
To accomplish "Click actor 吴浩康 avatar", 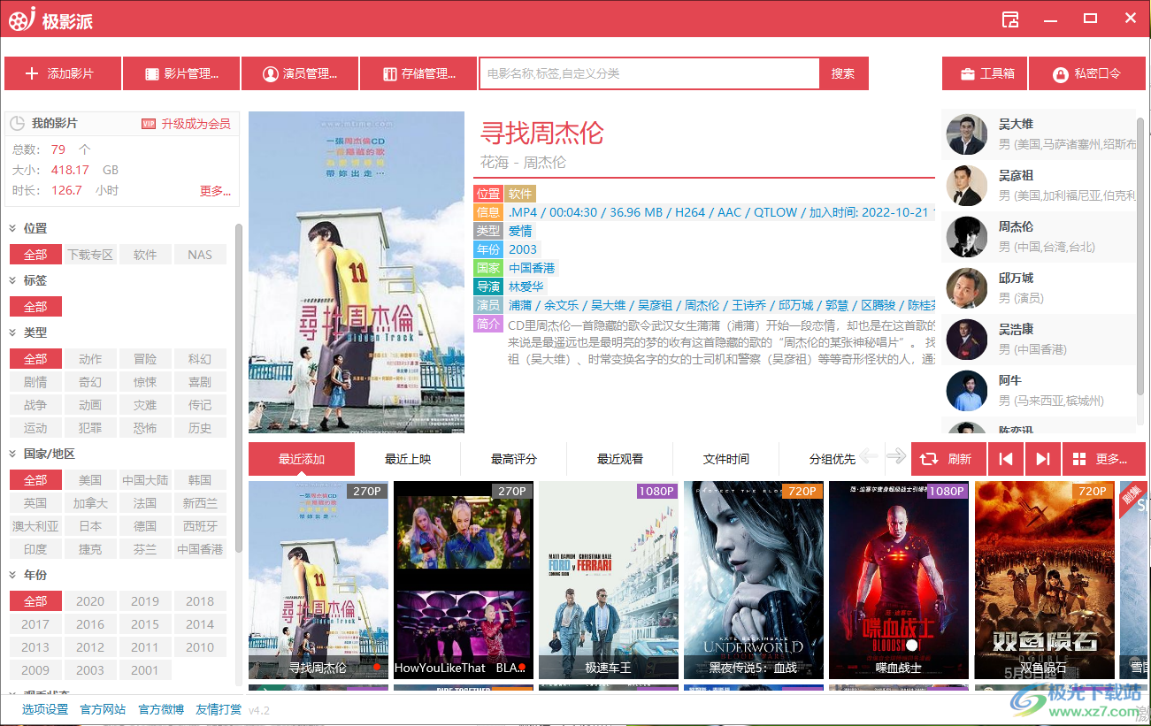I will pos(966,340).
